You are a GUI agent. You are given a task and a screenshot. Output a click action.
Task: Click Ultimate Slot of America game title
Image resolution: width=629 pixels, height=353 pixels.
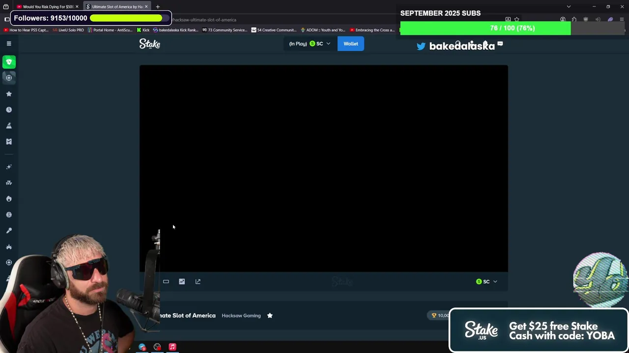(x=188, y=315)
